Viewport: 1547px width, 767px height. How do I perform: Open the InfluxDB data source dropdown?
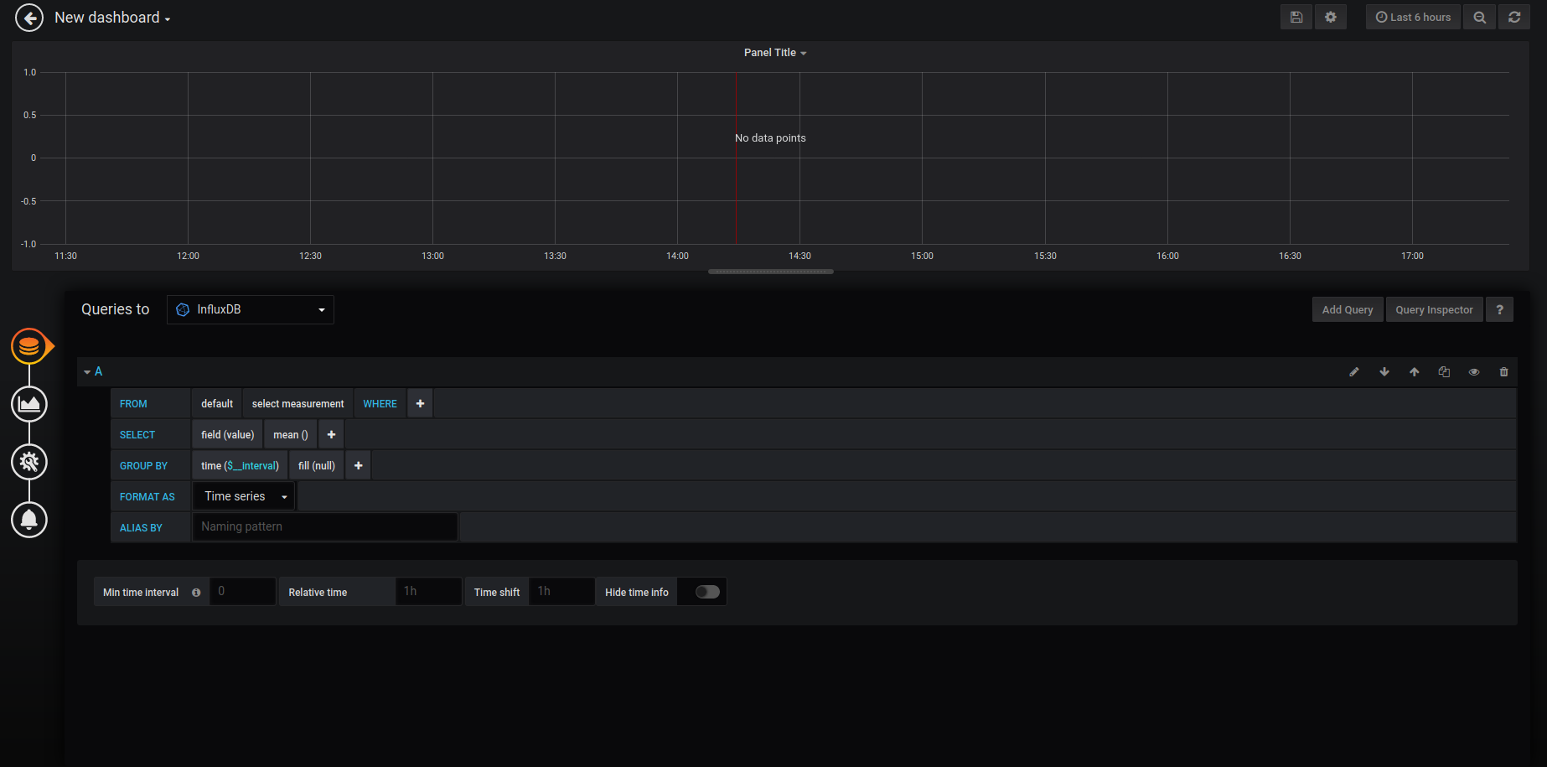click(250, 309)
